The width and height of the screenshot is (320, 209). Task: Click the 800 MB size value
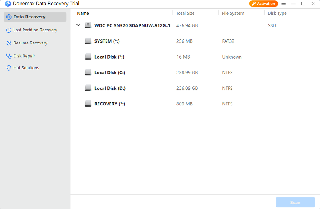pyautogui.click(x=184, y=104)
